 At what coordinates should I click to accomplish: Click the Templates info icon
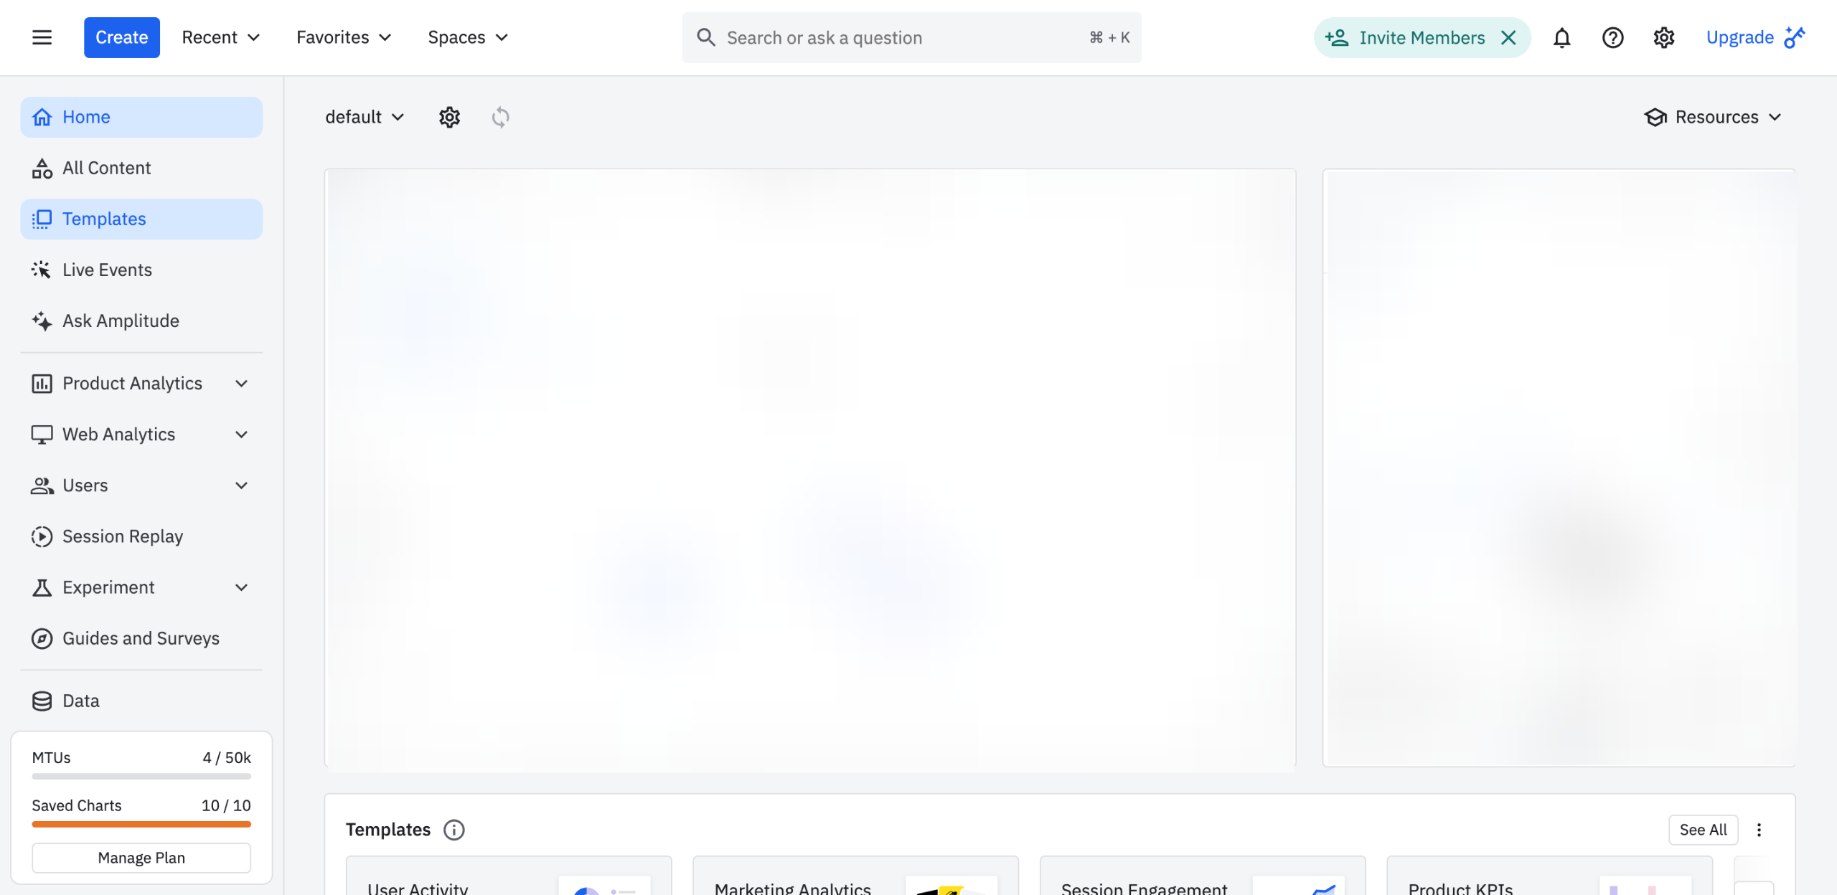454,830
